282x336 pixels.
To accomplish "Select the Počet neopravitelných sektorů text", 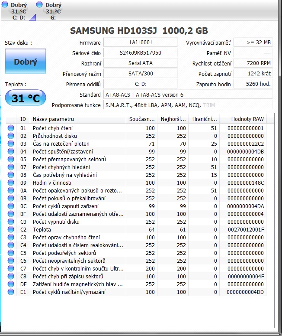I will 69,261.
